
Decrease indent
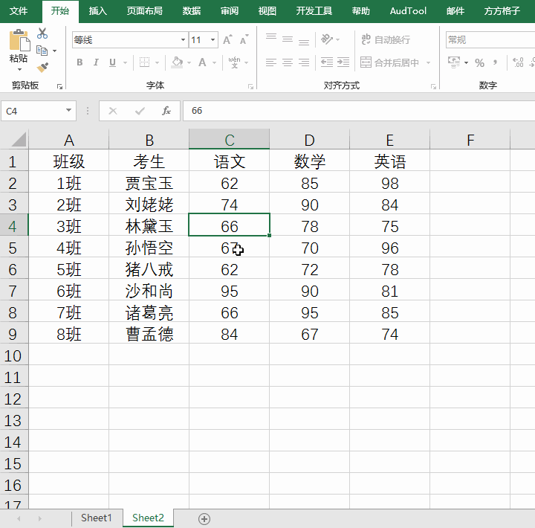pyautogui.click(x=327, y=62)
